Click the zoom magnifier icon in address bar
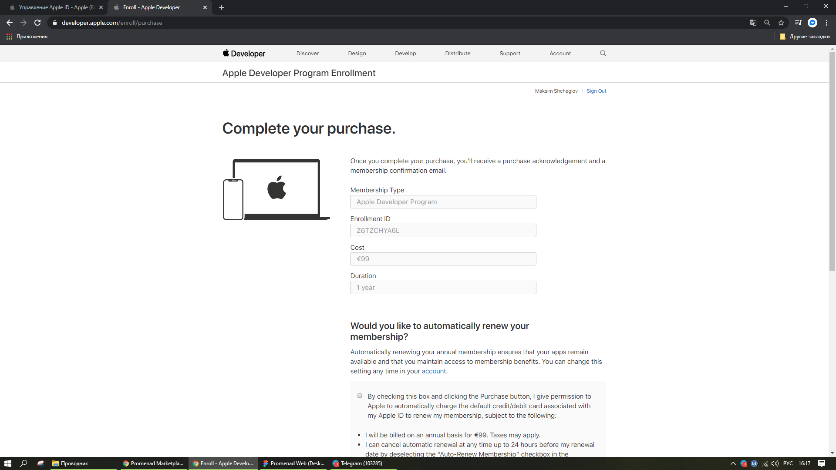This screenshot has height=470, width=836. coord(767,23)
